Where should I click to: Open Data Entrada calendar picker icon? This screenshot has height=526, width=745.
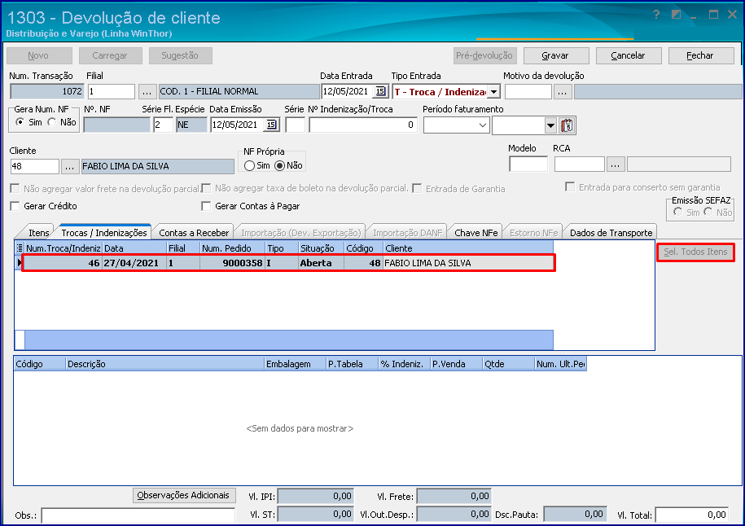[x=380, y=91]
